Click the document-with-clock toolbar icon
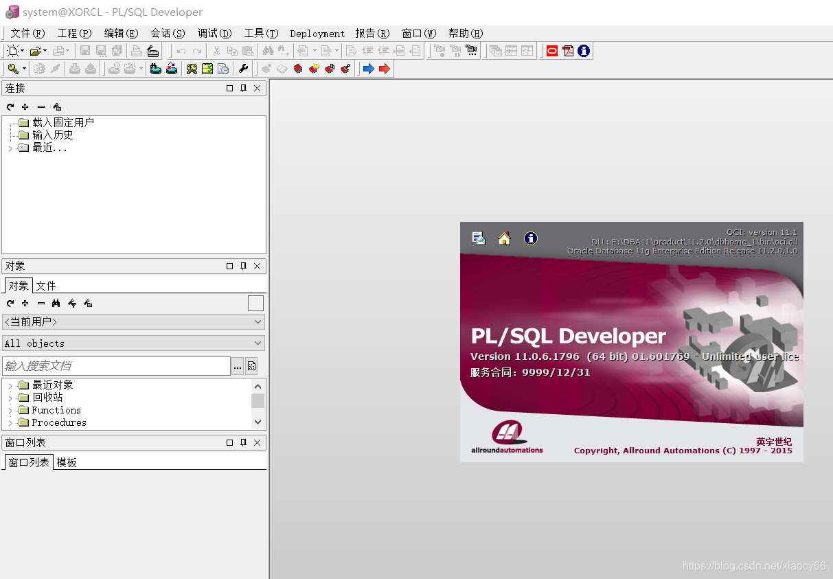 tap(223, 69)
